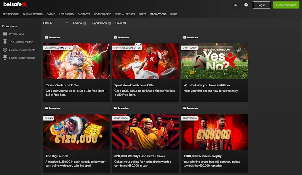Click '€100,000 Winners Trophy' title
The image size is (302, 175).
point(202,156)
